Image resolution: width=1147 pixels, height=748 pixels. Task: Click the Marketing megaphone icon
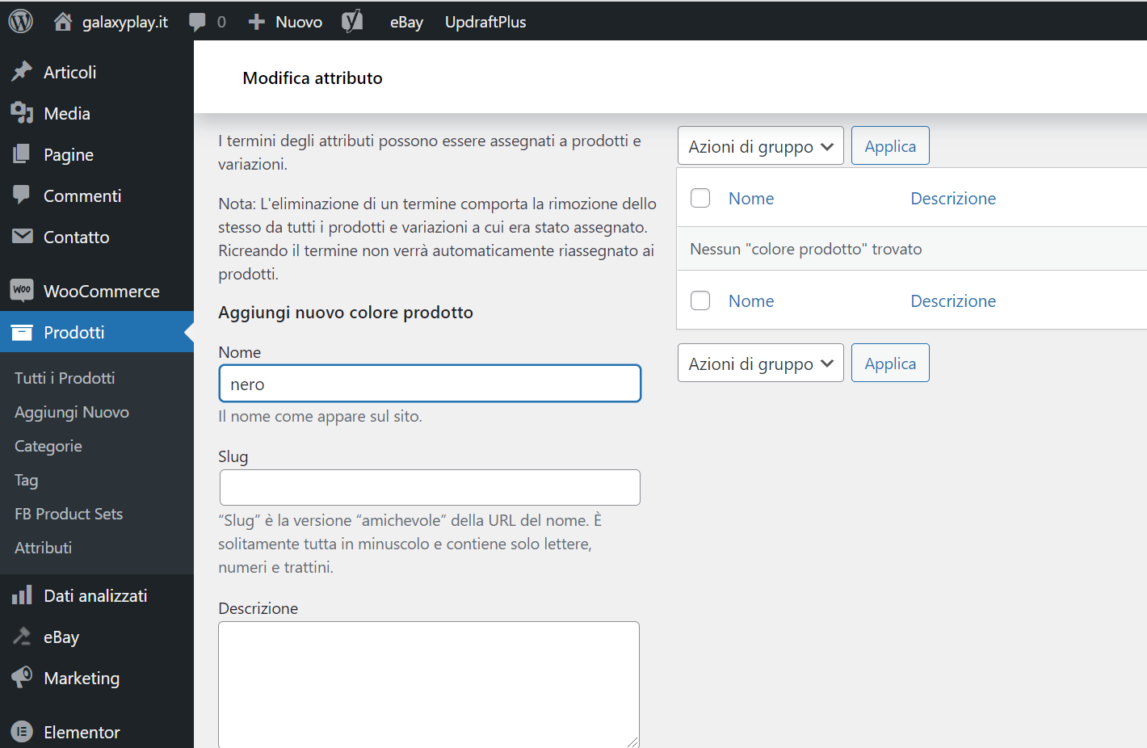pyautogui.click(x=22, y=677)
